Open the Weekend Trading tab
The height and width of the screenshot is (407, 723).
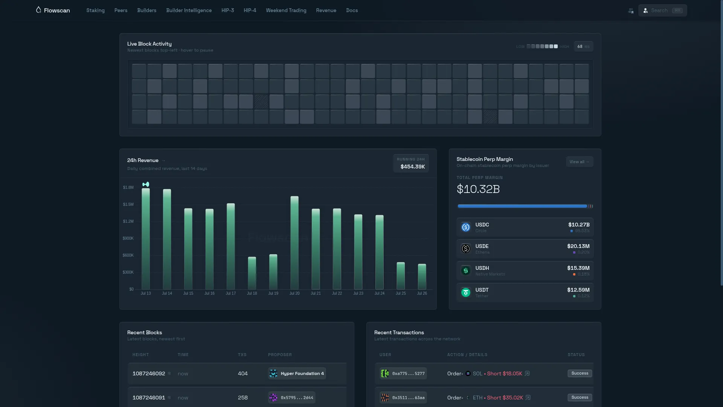click(286, 11)
